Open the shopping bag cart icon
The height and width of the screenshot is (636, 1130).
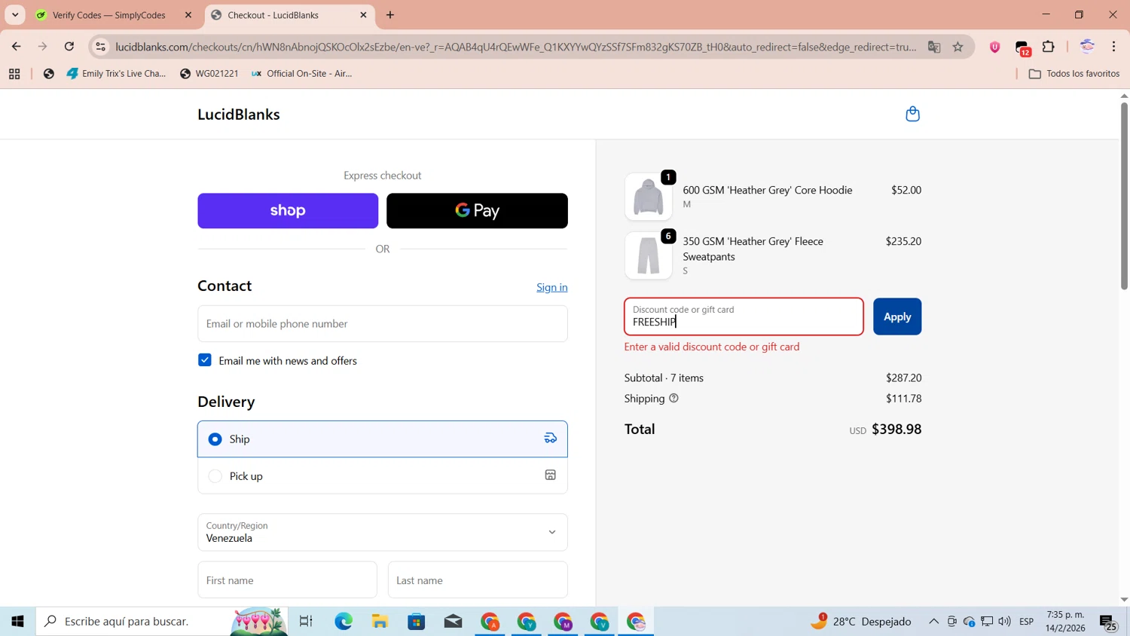(x=912, y=114)
